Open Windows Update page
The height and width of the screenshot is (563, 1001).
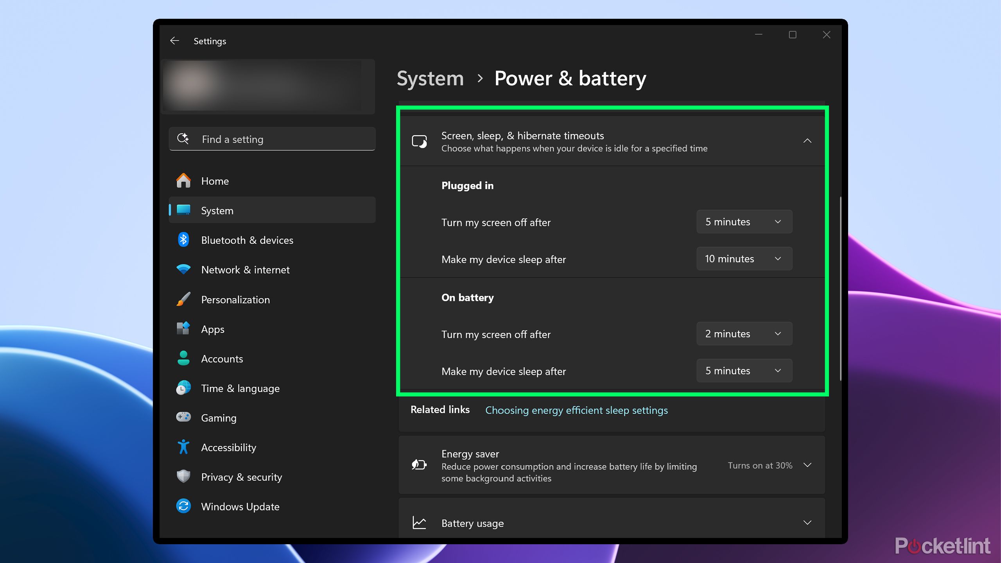272,506
